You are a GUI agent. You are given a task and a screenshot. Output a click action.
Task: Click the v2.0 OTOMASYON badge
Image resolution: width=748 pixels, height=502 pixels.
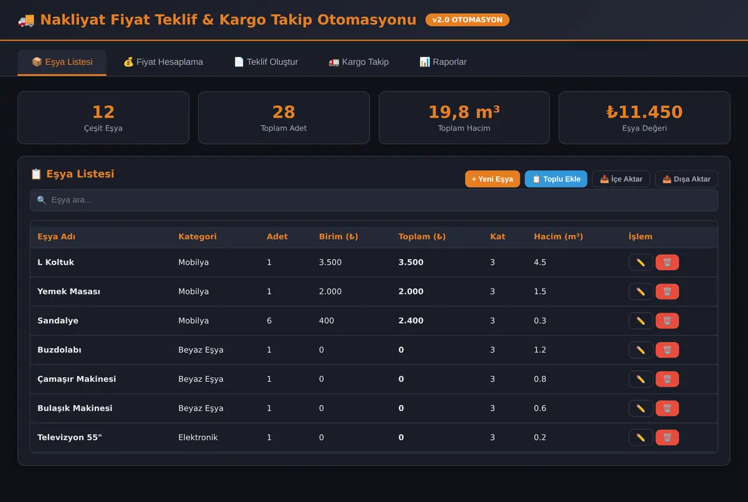click(467, 20)
